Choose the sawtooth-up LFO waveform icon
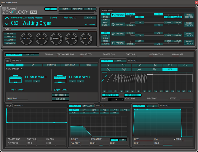Screen dimensions: 198x152 point(139,65)
